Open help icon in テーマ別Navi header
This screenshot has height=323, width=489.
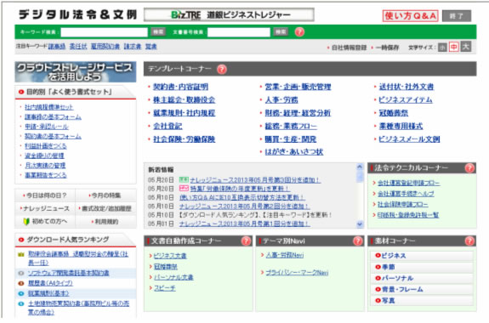[358, 241]
